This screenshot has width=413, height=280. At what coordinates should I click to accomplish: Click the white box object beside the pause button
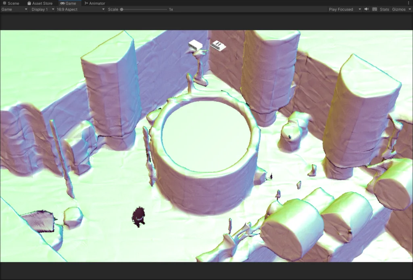tap(196, 45)
